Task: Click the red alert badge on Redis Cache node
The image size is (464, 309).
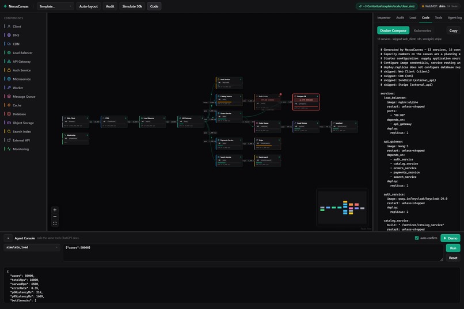Action: pyautogui.click(x=280, y=94)
